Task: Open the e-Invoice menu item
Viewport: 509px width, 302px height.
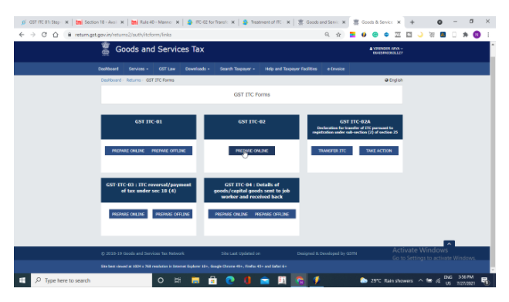Action: 336,69
